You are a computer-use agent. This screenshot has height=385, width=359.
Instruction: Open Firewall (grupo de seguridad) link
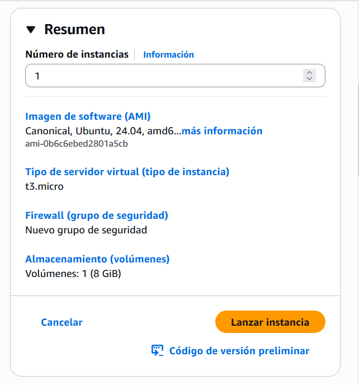pos(97,215)
